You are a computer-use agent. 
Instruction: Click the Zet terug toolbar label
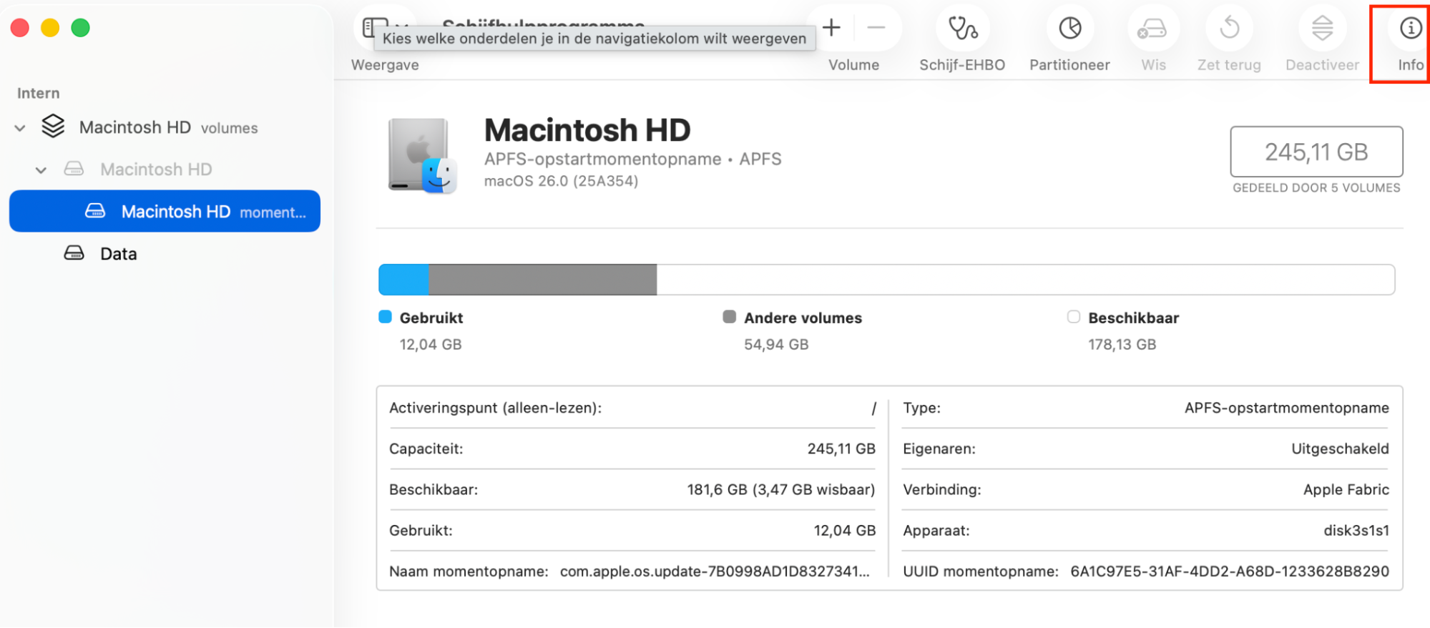[1229, 65]
